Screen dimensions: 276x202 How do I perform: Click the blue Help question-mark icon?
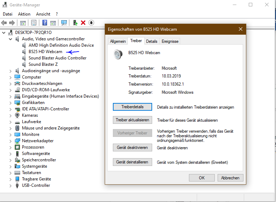[x=45, y=23]
